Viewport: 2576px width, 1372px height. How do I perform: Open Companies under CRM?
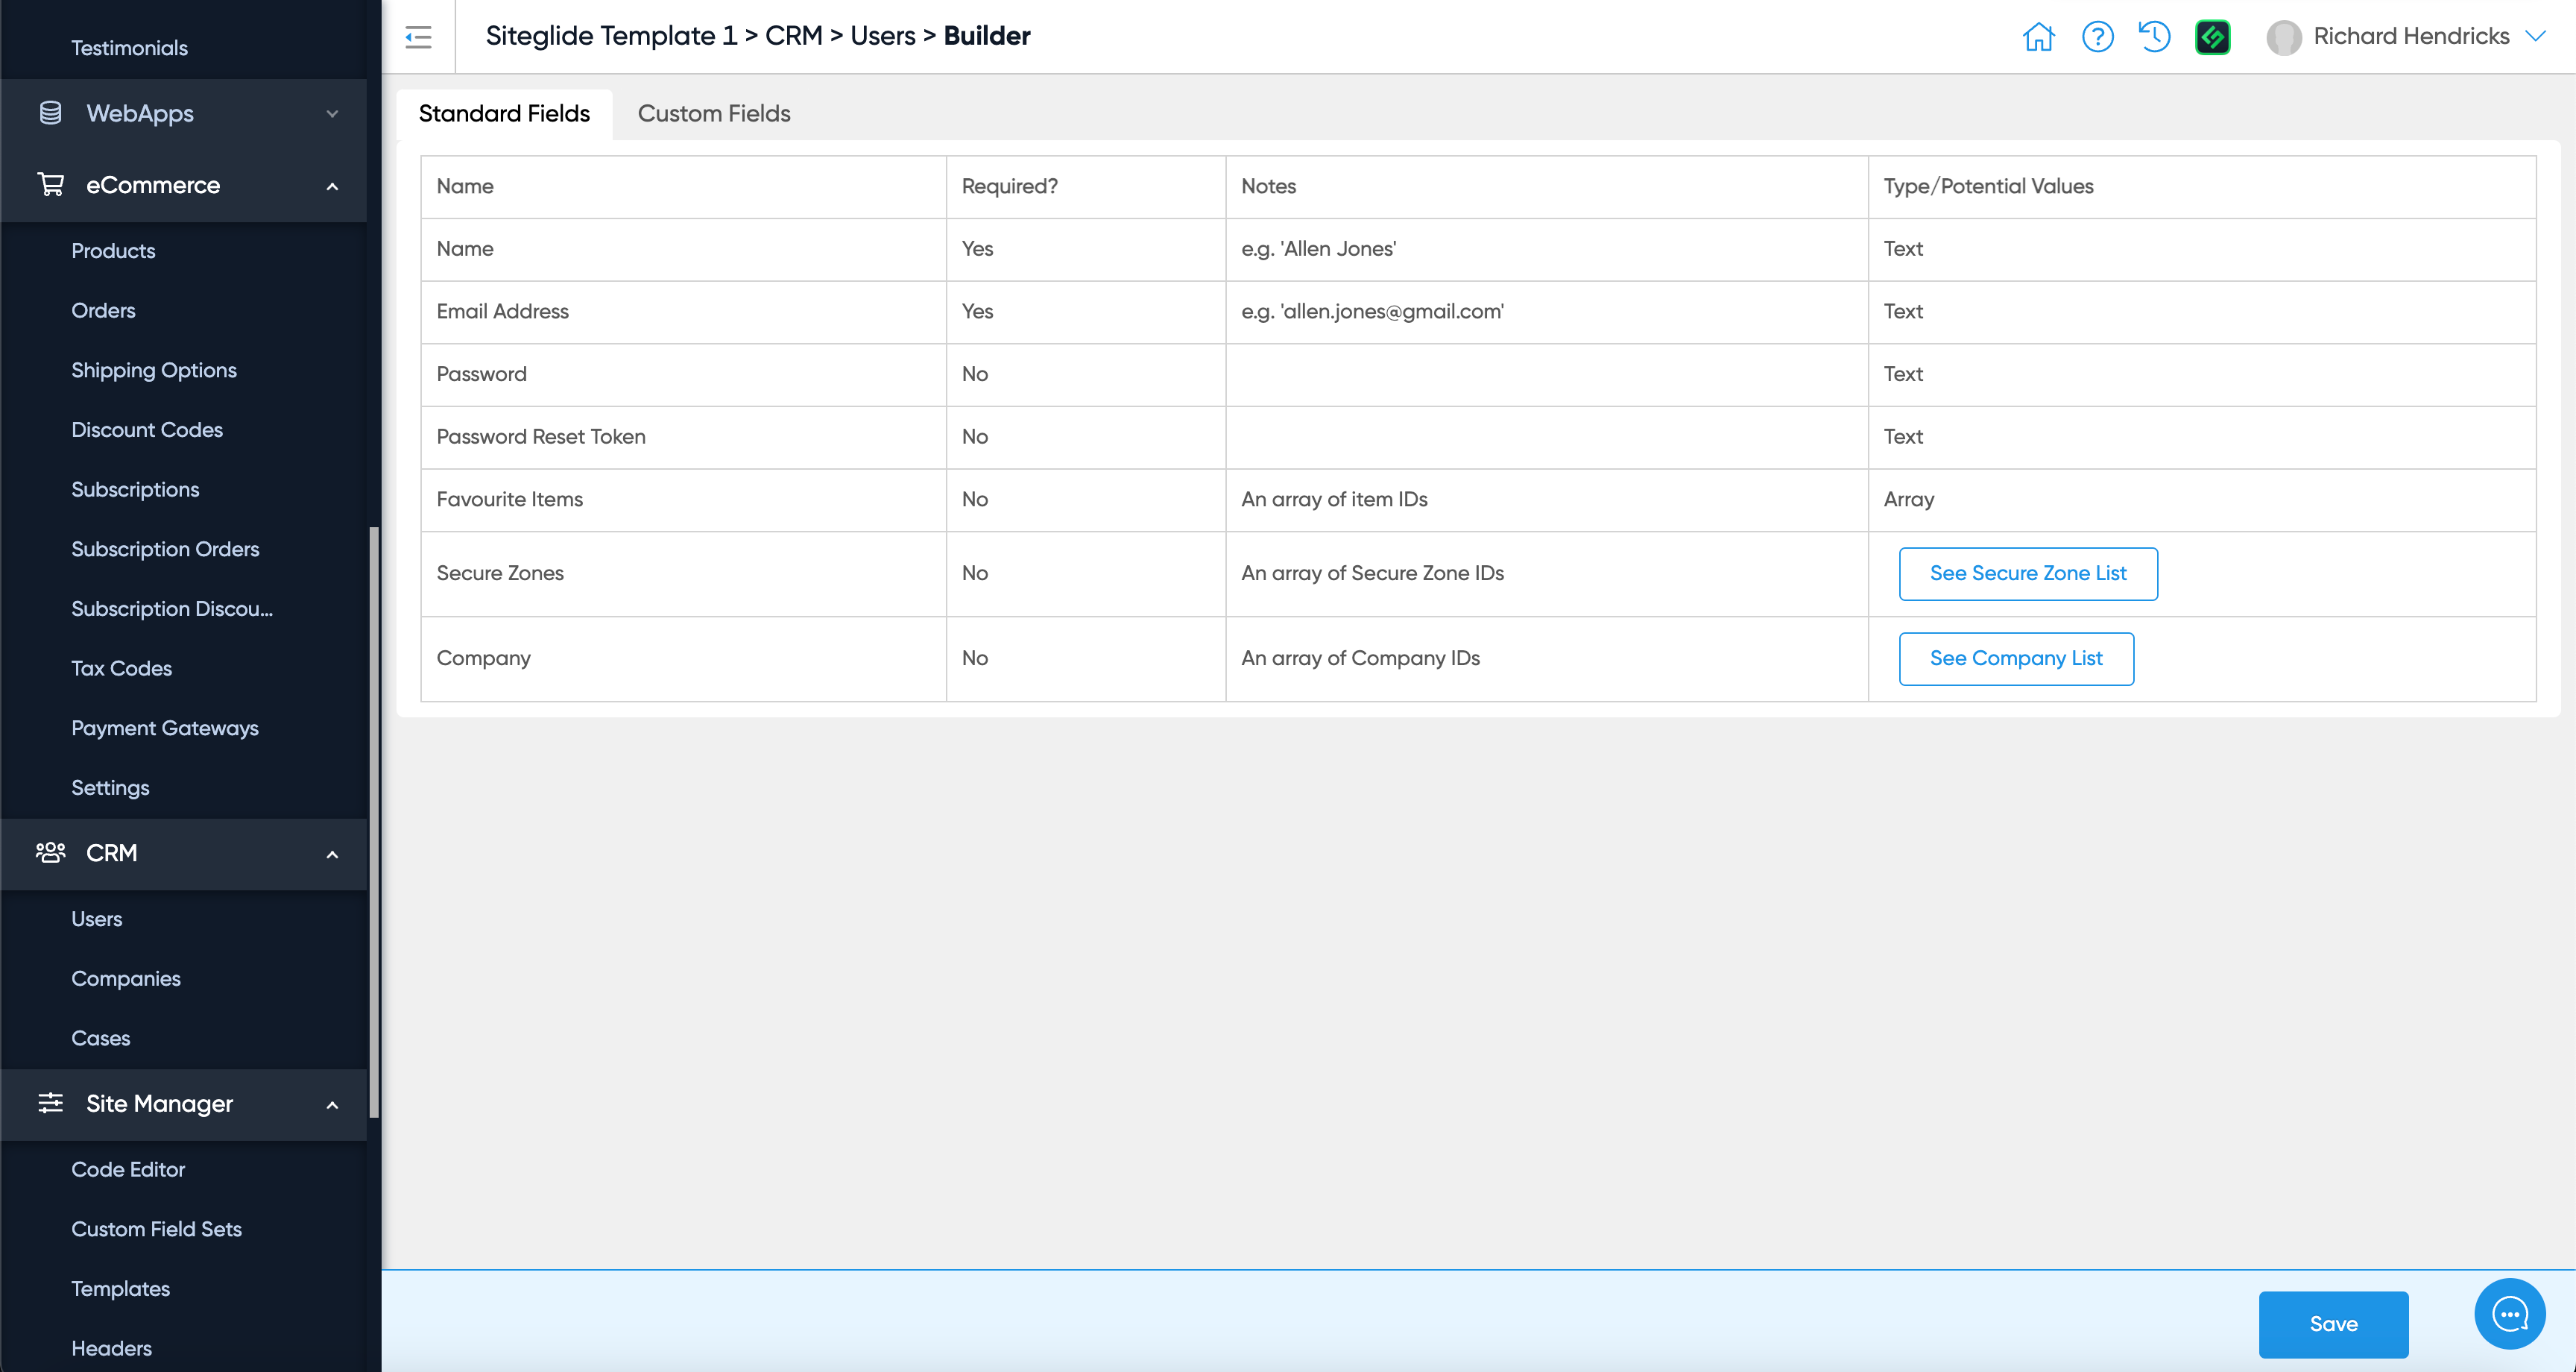[x=126, y=979]
